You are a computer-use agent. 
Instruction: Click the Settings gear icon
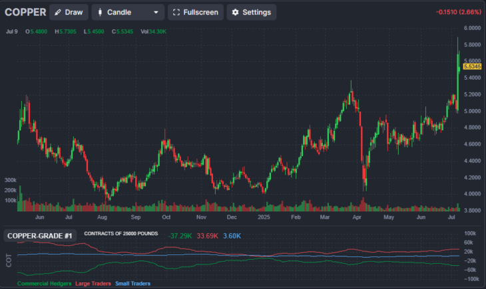pyautogui.click(x=235, y=13)
